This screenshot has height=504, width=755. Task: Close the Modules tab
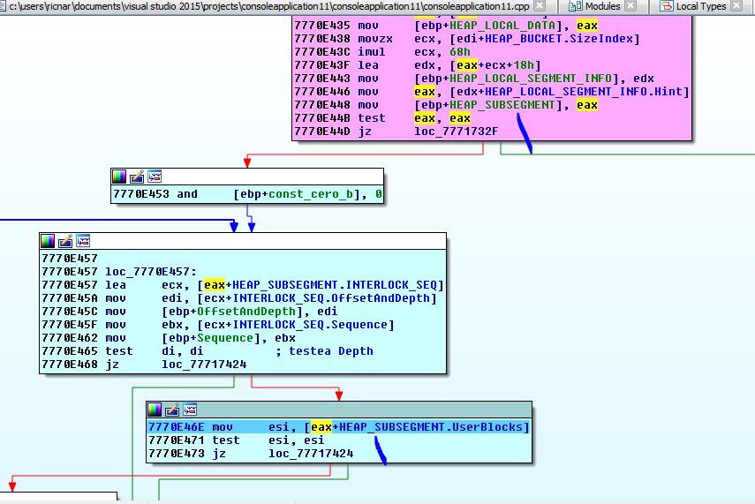click(630, 6)
